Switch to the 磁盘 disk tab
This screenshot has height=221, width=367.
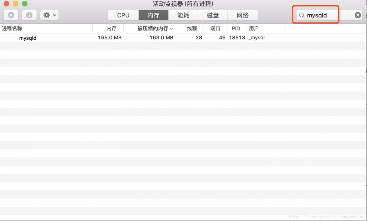(213, 15)
